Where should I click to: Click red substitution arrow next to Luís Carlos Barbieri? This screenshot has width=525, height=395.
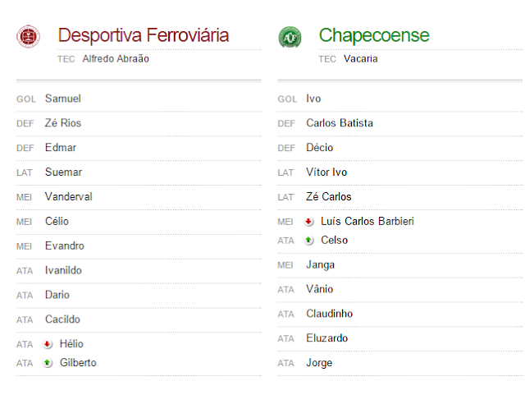coord(308,221)
